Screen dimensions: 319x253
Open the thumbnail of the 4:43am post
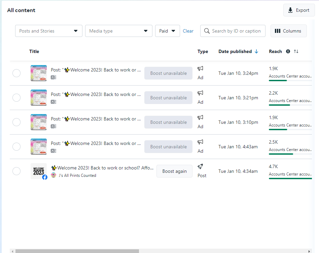tap(39, 147)
